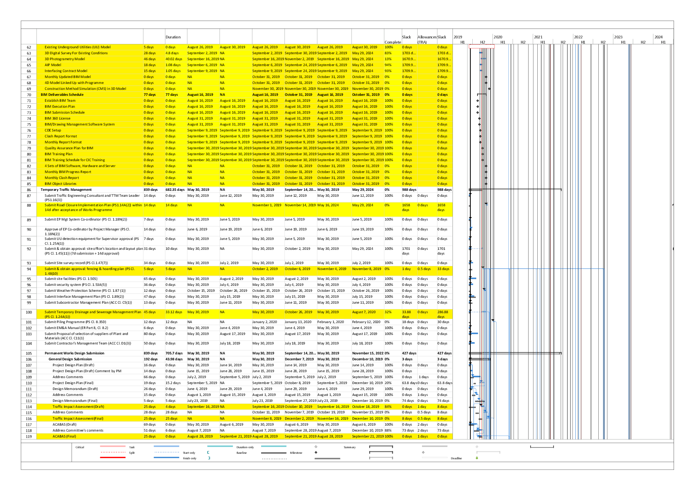Select task Address Committee's comments

point(78,430)
